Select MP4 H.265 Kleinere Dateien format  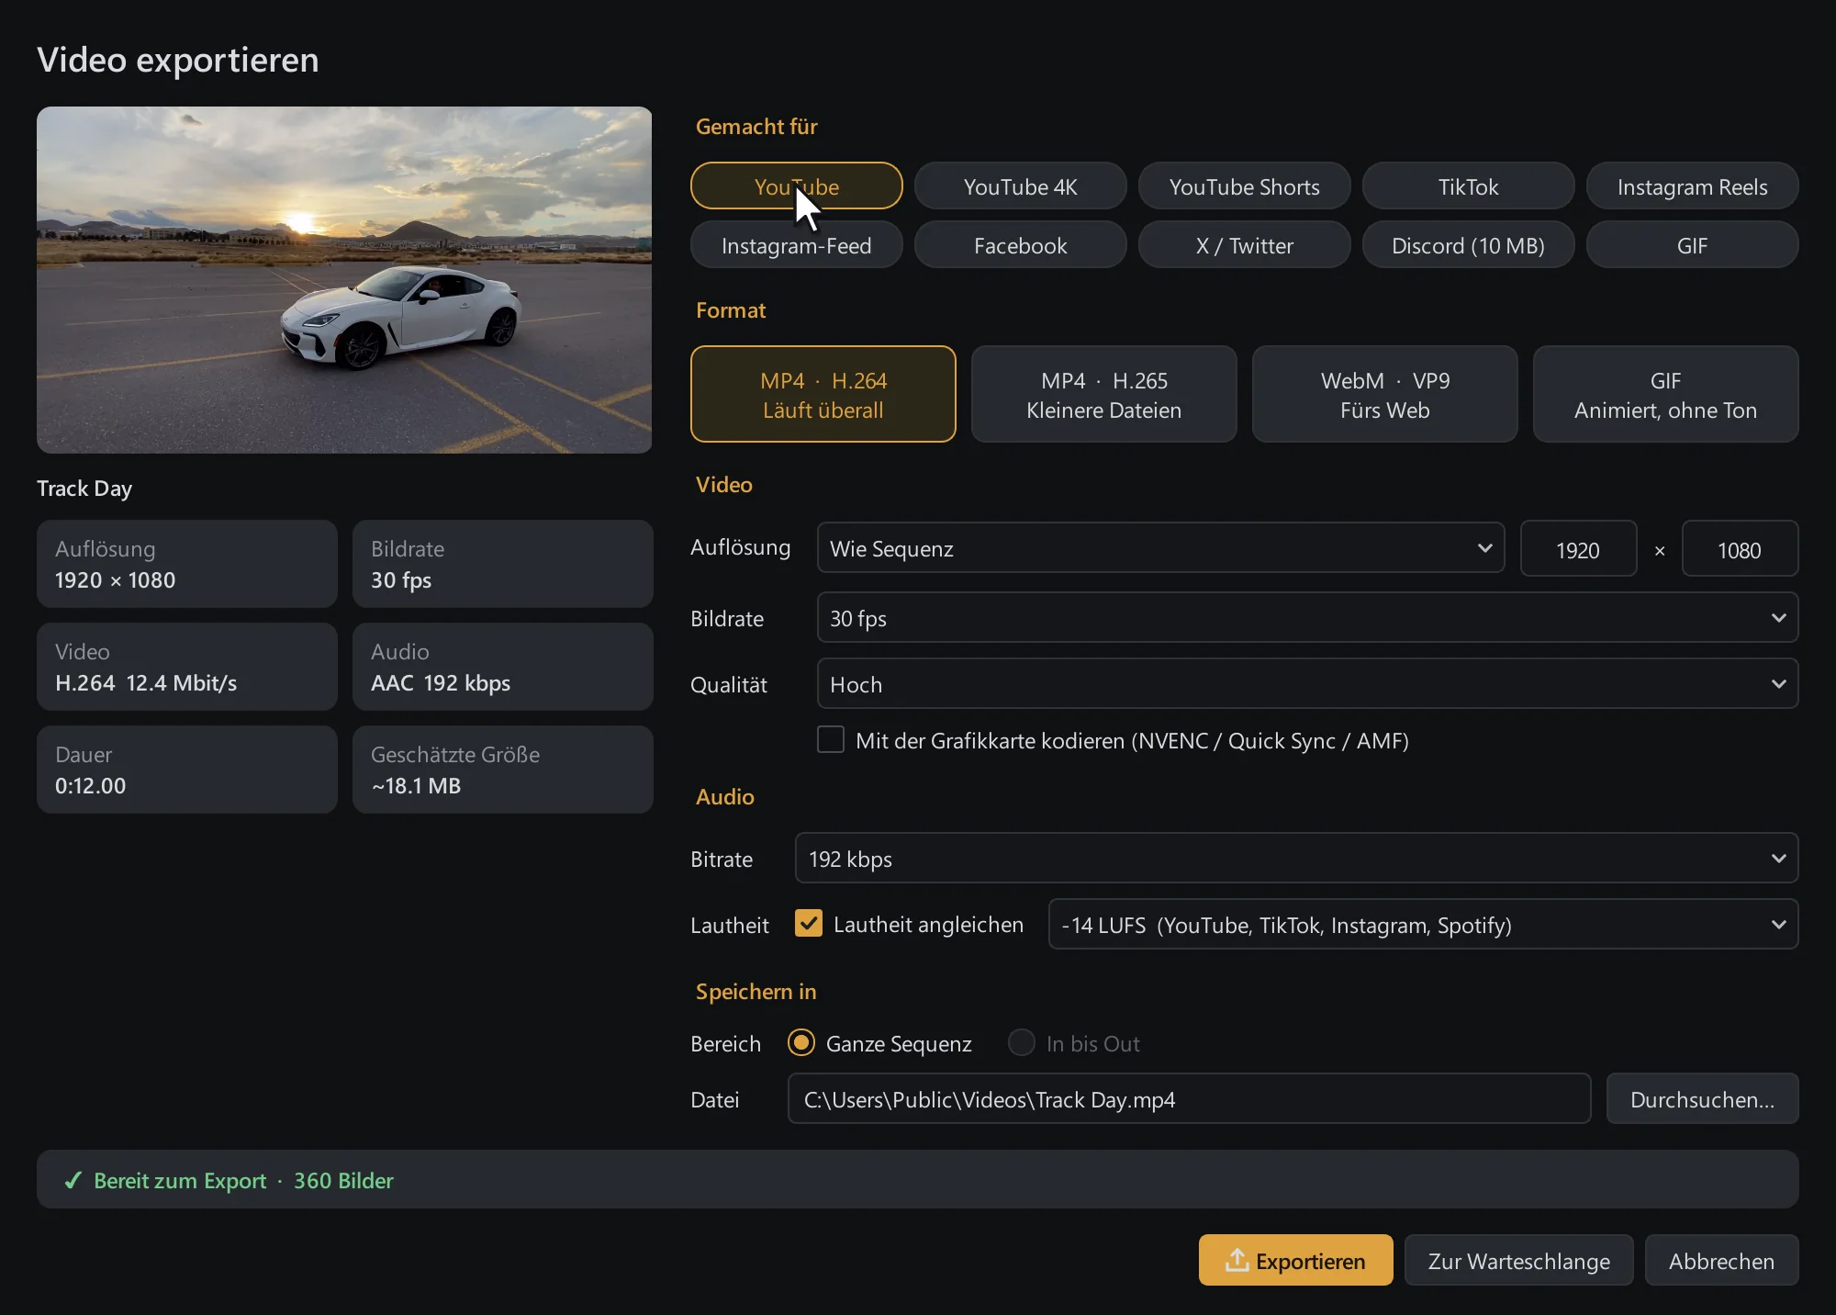pyautogui.click(x=1104, y=394)
